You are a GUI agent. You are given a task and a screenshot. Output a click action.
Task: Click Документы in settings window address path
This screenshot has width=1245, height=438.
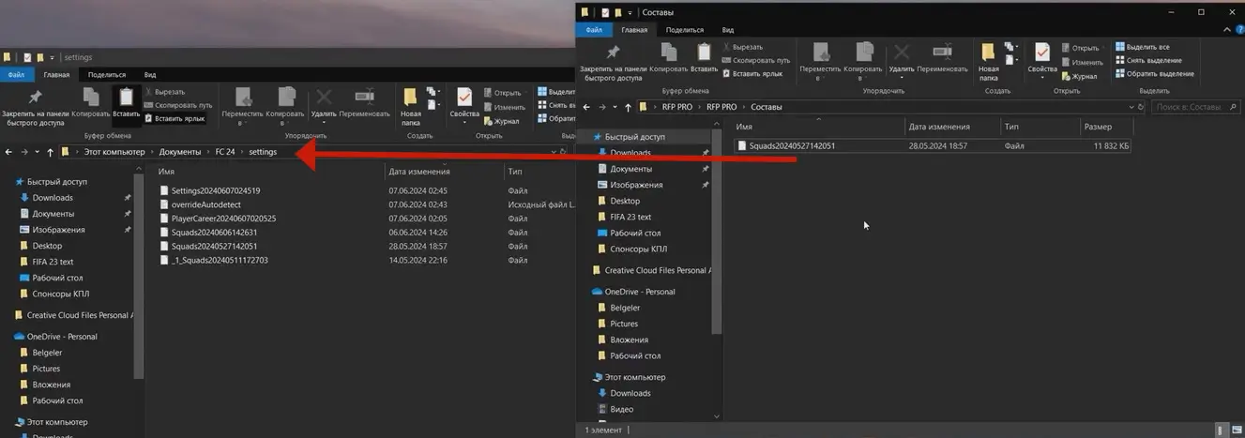(x=180, y=152)
